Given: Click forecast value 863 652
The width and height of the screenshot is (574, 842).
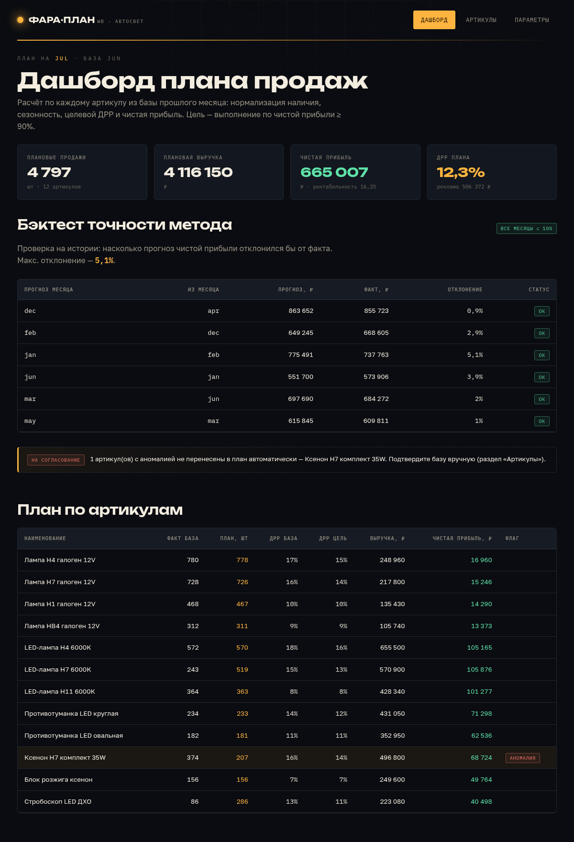Looking at the screenshot, I should point(301,311).
